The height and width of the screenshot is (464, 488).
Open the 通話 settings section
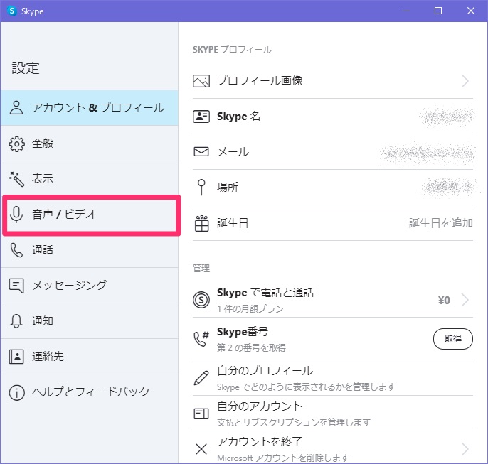(x=90, y=250)
